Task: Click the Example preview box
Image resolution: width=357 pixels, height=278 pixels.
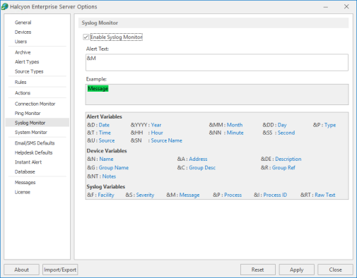Action: point(217,95)
